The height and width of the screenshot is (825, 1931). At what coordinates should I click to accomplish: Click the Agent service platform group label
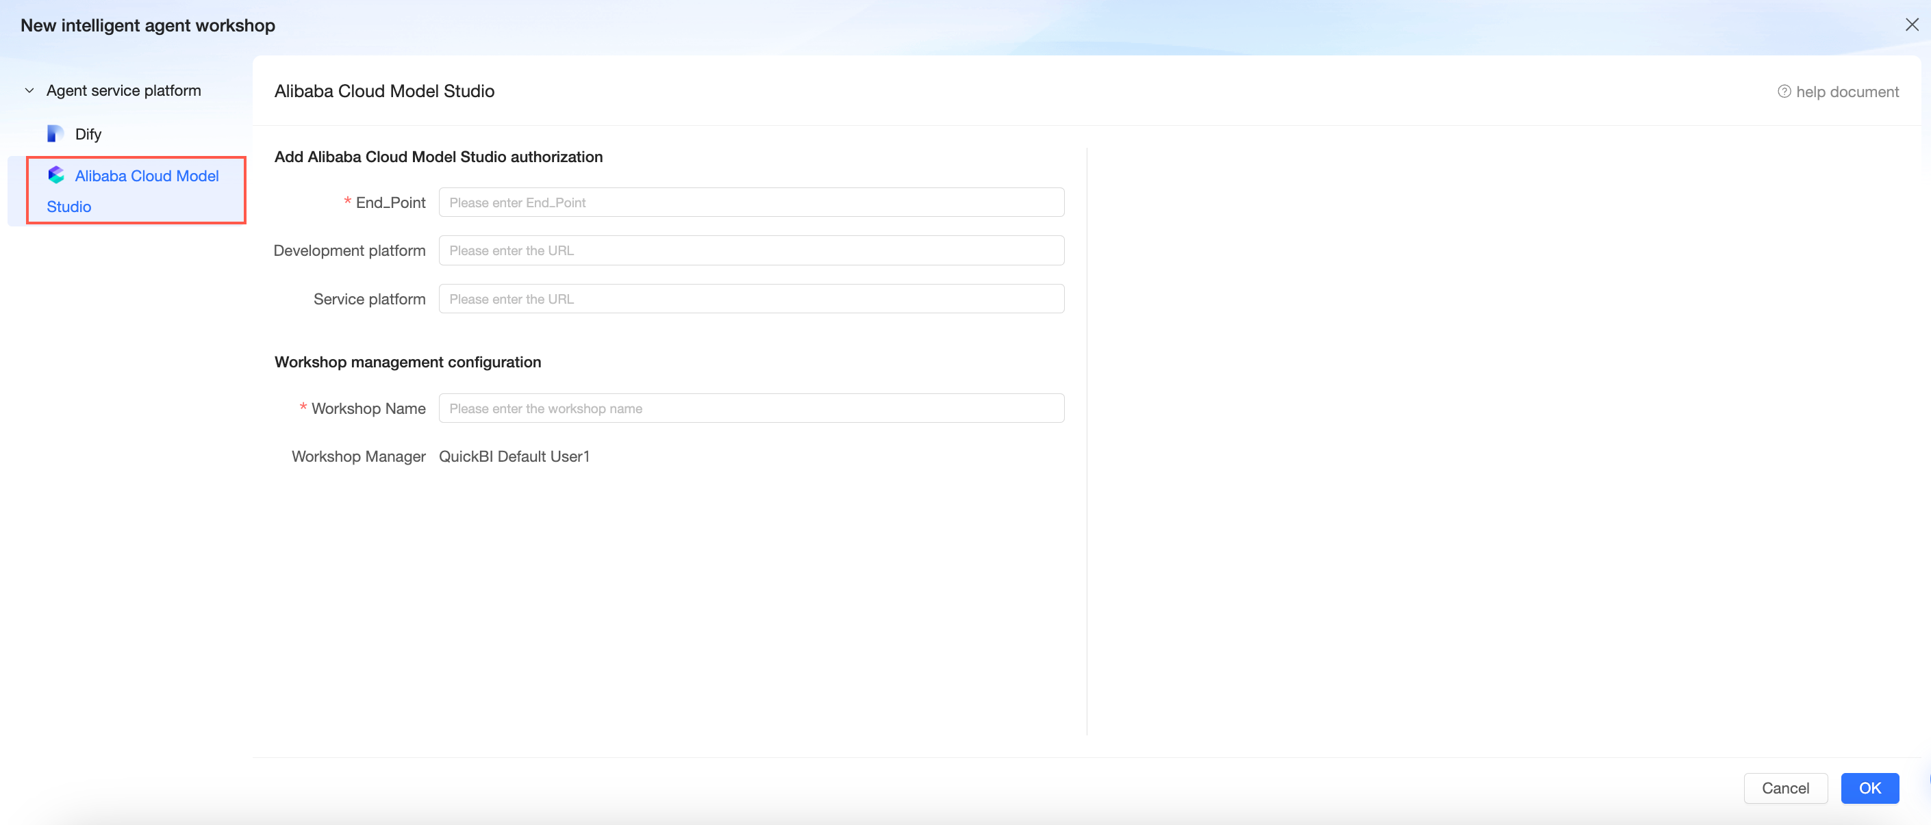pyautogui.click(x=124, y=90)
